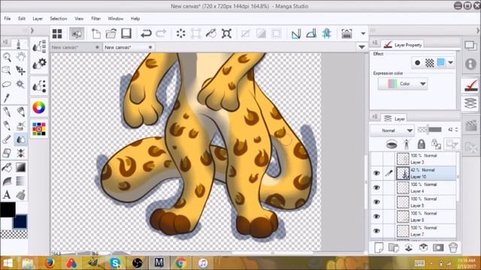
Task: Click the Save toolbar icon
Action: [126, 33]
